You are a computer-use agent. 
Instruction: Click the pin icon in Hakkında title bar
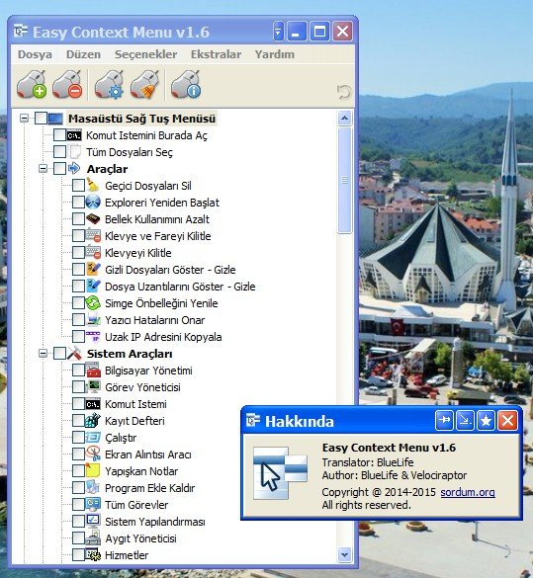click(x=444, y=421)
